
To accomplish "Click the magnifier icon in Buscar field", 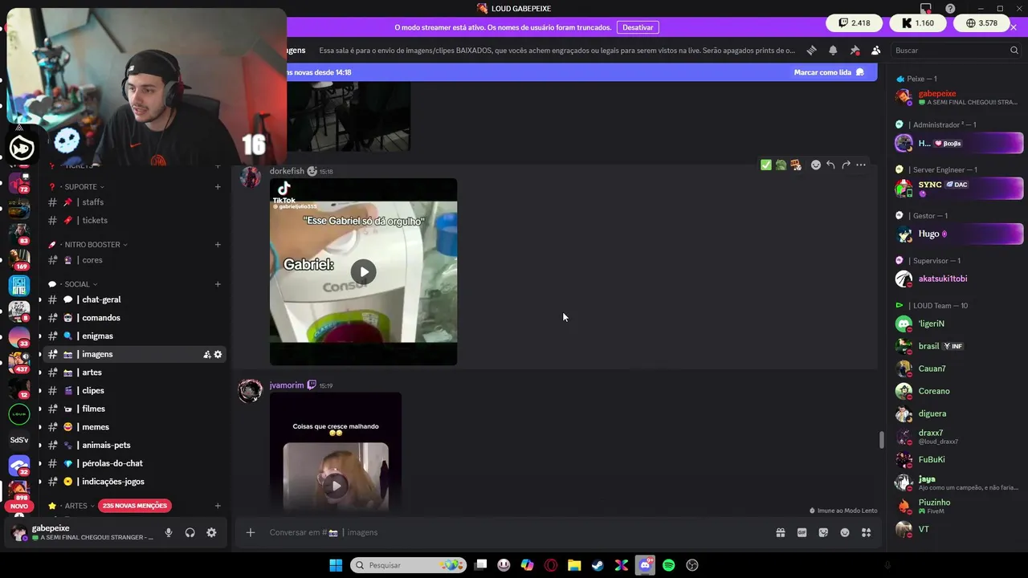I will pyautogui.click(x=1014, y=51).
